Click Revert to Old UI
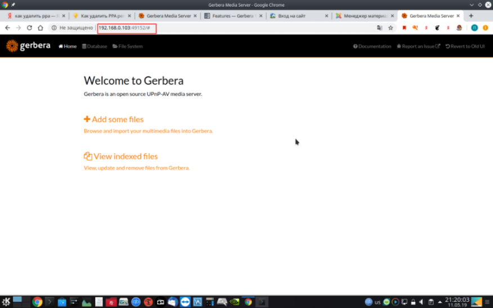Screen dimensions: 493x308 465,46
